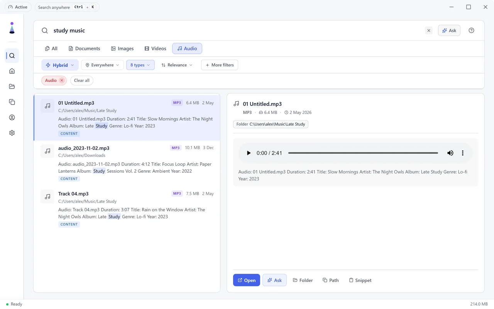Select the Audio tab
The image size is (494, 309).
187,48
